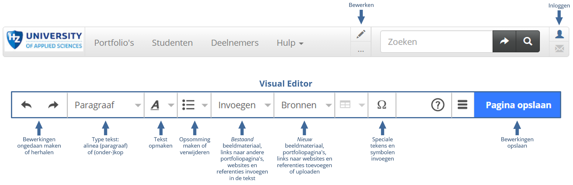The height and width of the screenshot is (185, 573).
Task: Go to the Studenten page
Action: click(x=172, y=43)
